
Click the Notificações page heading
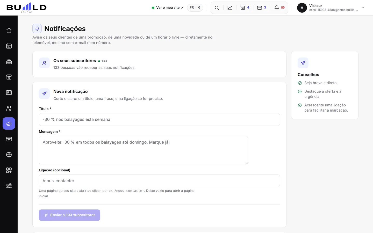coord(65,29)
